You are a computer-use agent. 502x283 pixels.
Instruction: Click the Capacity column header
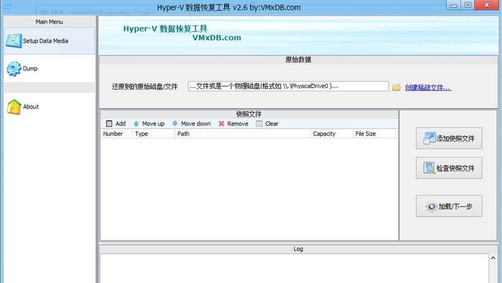point(331,134)
